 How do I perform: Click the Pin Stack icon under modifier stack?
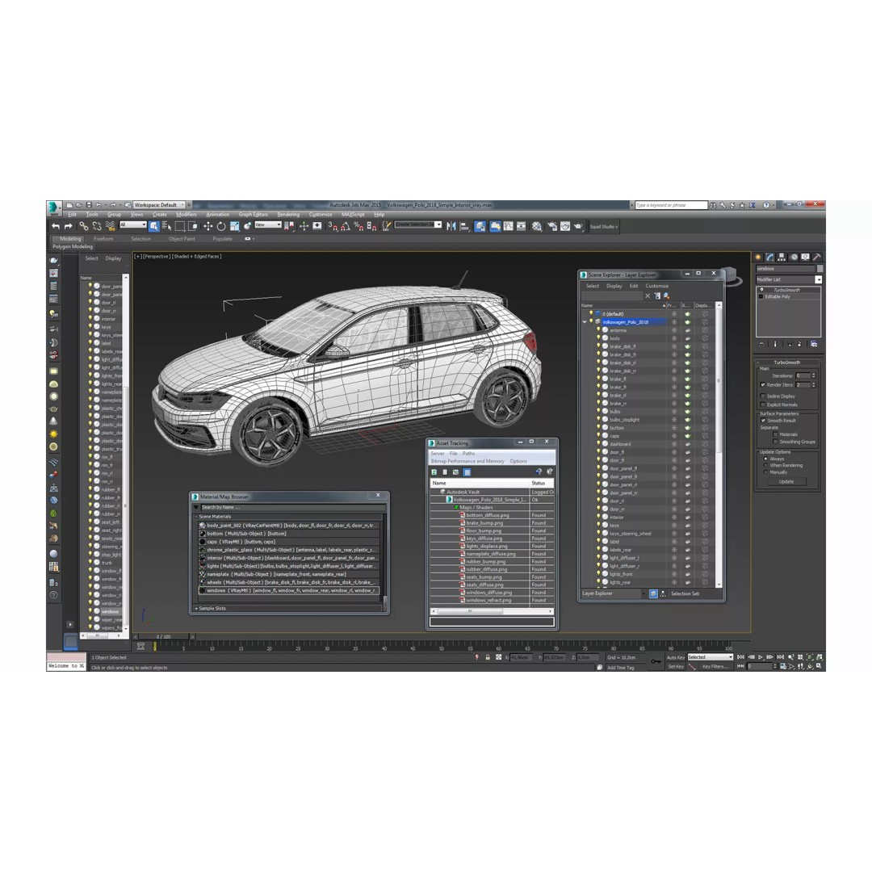pyautogui.click(x=762, y=344)
